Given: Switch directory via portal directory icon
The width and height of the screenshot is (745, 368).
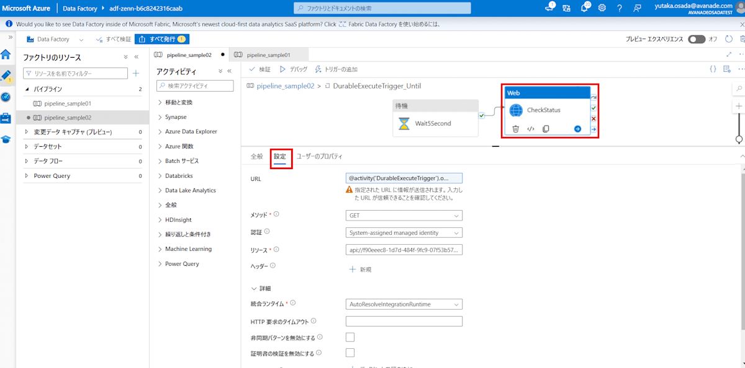Looking at the screenshot, I should click(566, 8).
